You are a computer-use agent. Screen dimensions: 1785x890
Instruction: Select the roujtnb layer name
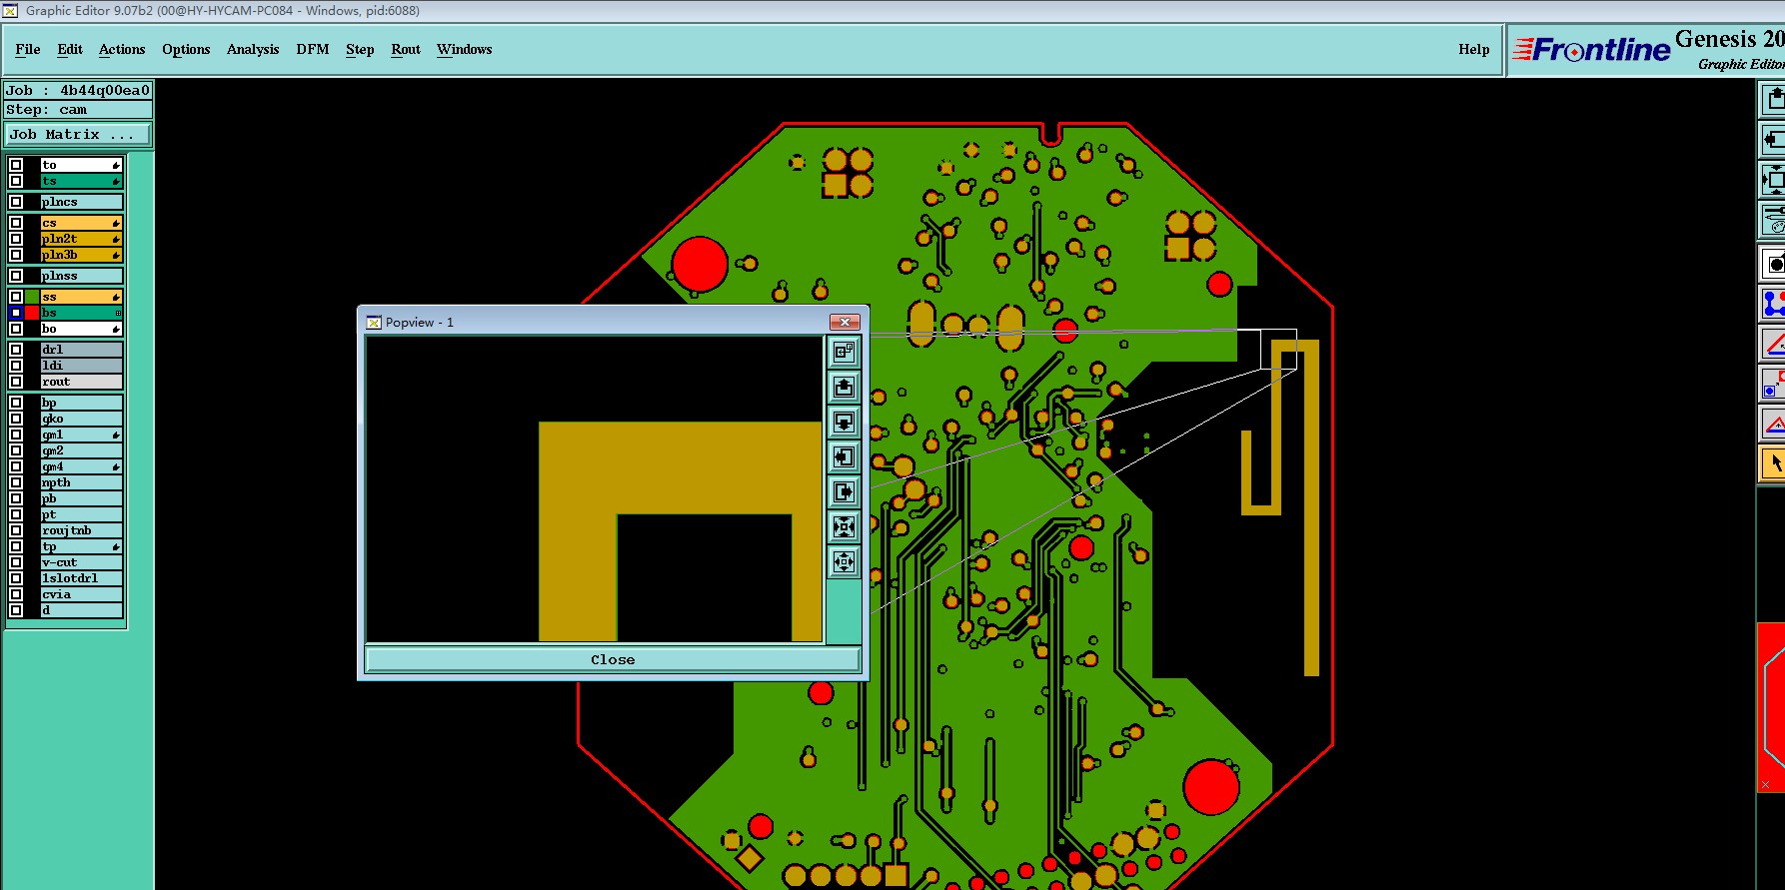point(81,530)
